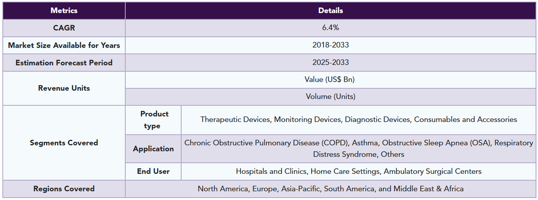Click the Details column header
Screen dimensions: 538x200
(x=330, y=11)
